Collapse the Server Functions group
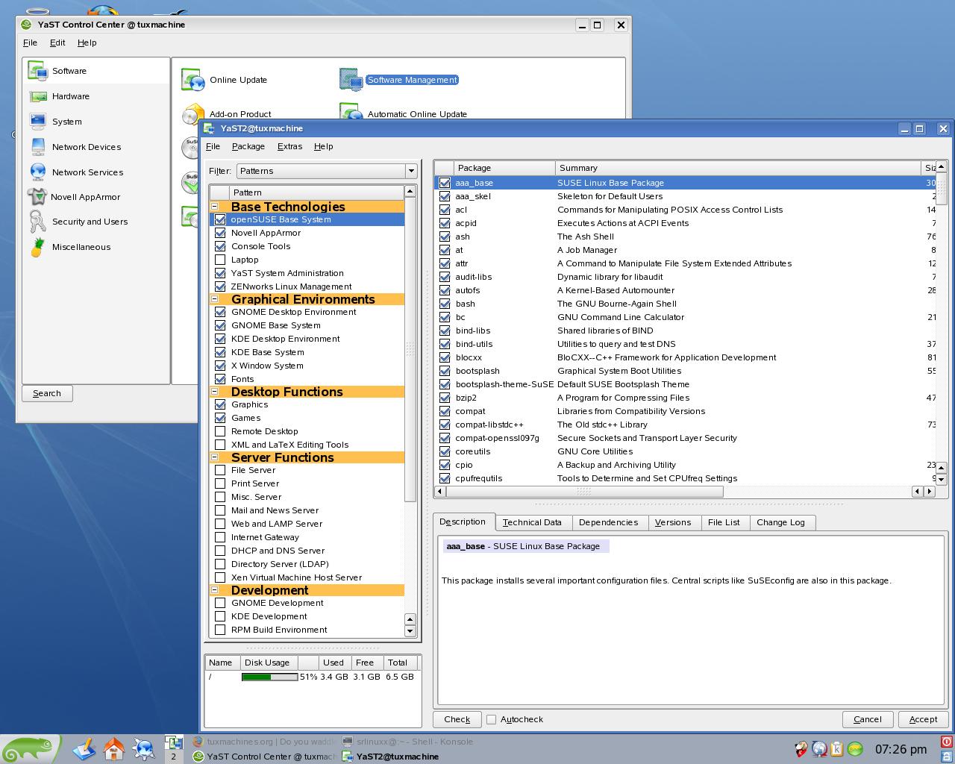The image size is (955, 764). pos(215,457)
